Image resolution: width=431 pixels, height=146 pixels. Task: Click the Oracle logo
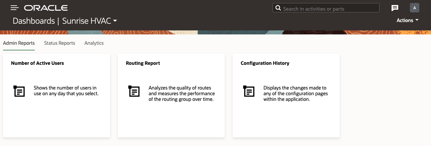[46, 8]
